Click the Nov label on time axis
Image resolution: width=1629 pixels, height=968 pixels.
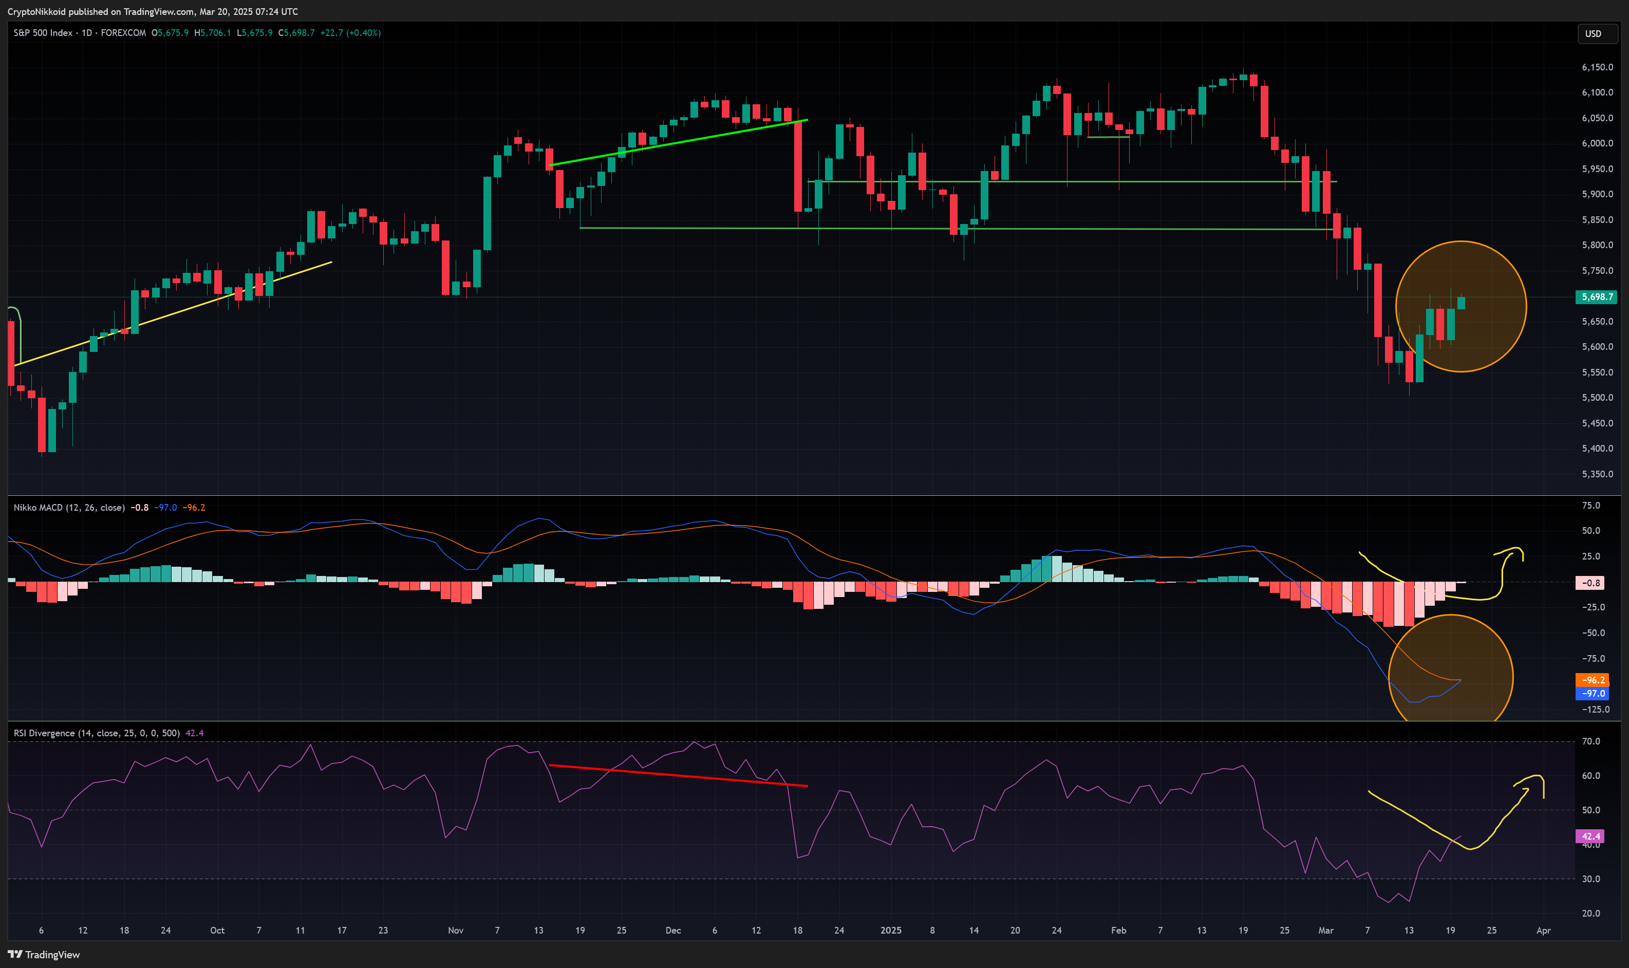[x=455, y=930]
